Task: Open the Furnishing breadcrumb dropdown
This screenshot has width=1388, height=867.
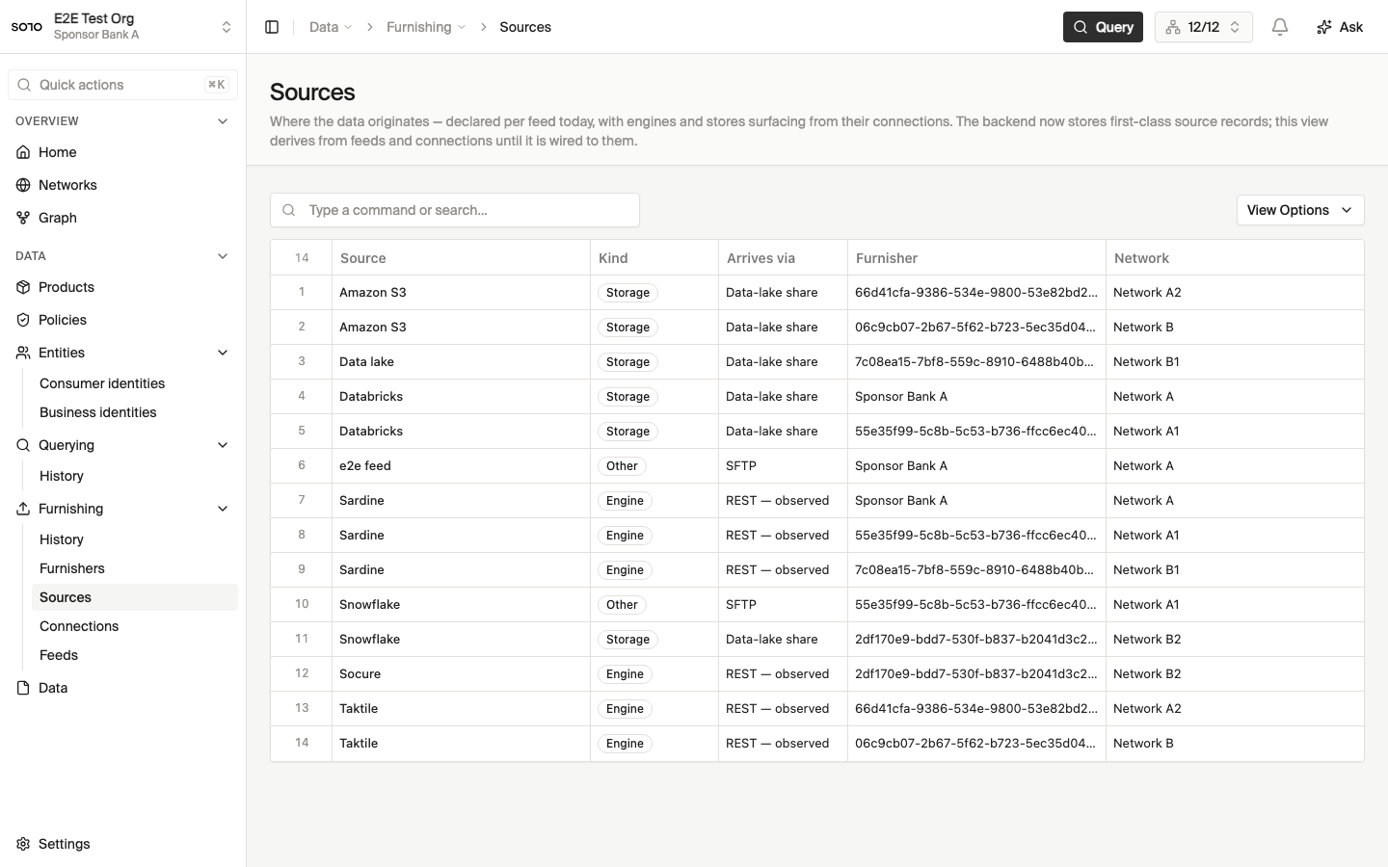Action: (426, 27)
